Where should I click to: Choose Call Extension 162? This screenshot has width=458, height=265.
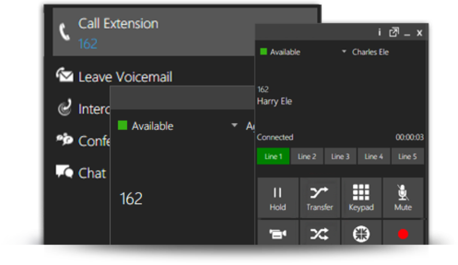tap(118, 33)
